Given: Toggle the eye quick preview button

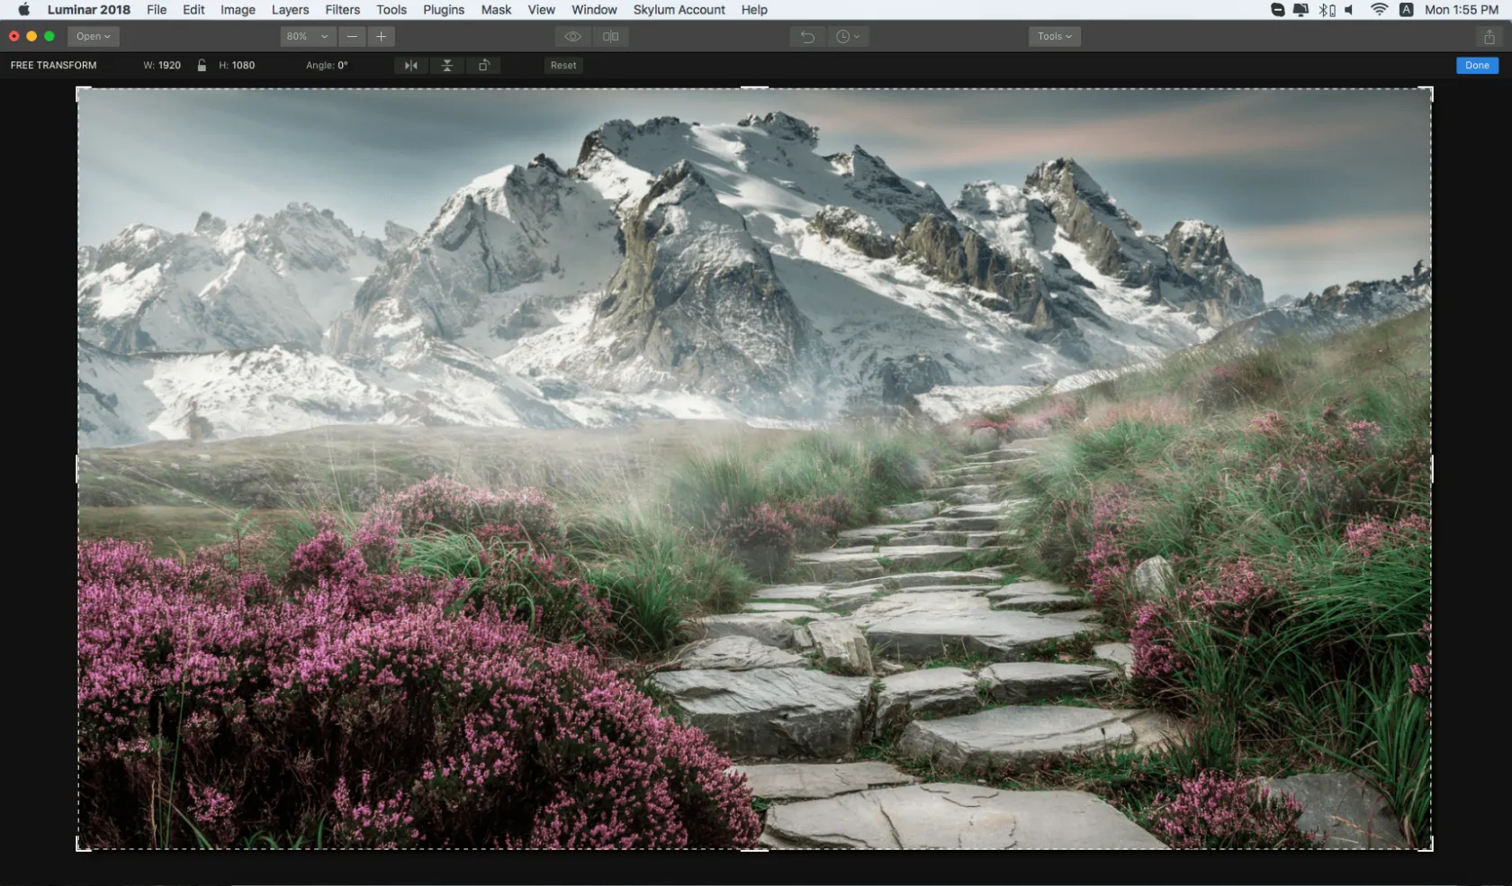Looking at the screenshot, I should (x=573, y=37).
